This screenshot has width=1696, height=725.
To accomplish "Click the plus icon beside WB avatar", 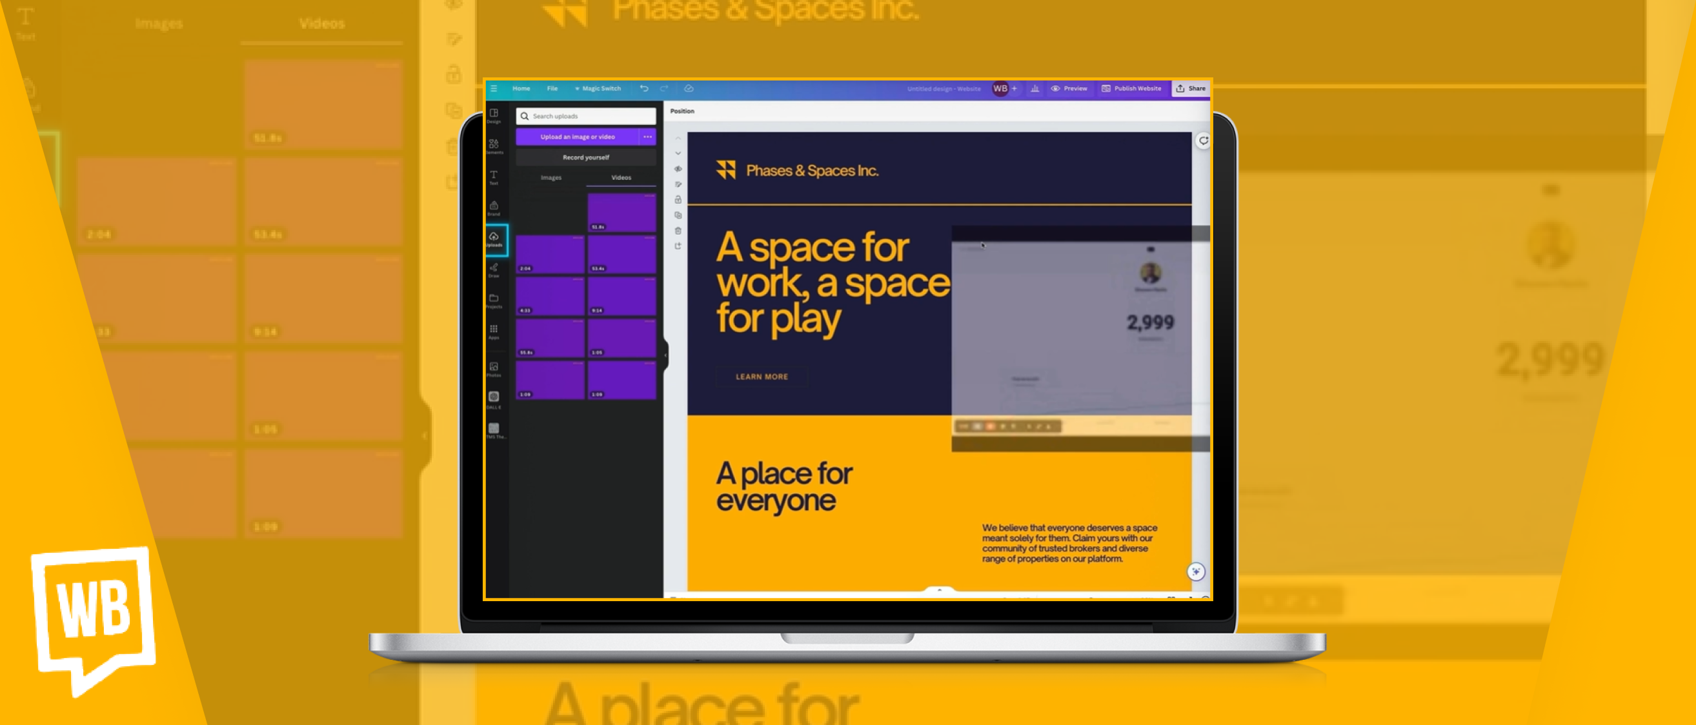I will 1015,88.
